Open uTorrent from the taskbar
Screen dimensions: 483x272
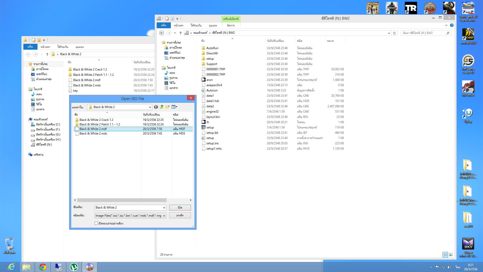click(x=74, y=267)
